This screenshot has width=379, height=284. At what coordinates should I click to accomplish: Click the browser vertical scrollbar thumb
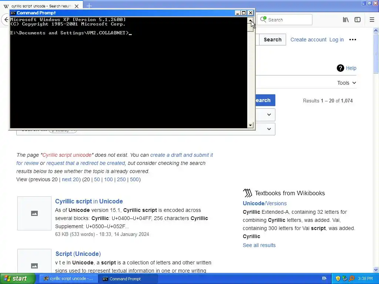coord(376,53)
